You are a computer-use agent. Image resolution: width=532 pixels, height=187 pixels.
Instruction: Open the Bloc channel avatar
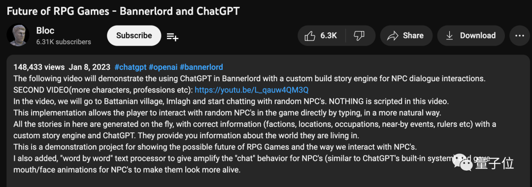pyautogui.click(x=18, y=35)
